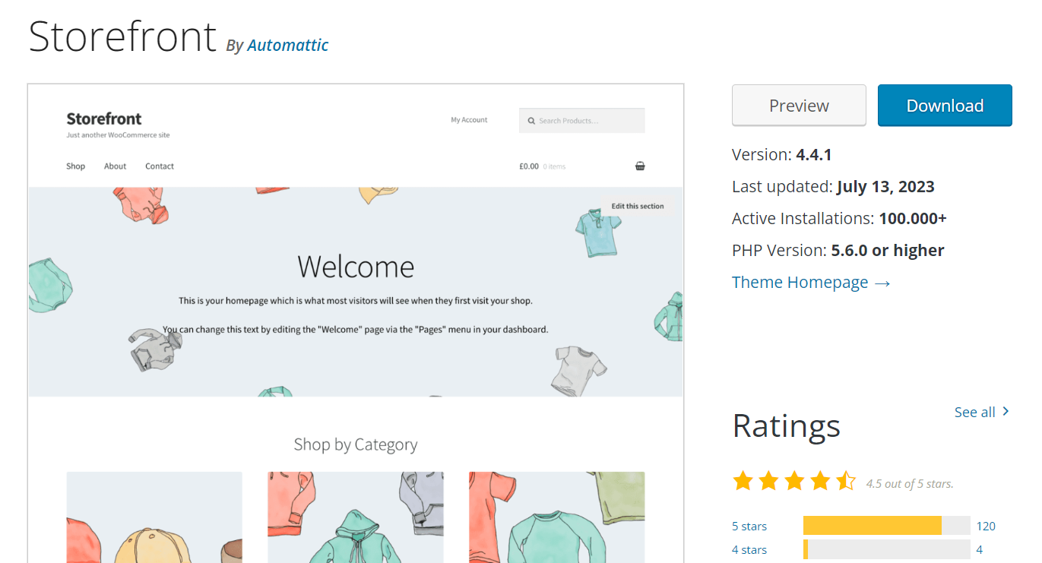The image size is (1042, 563).
Task: Click the shopping basket icon in preview header
Action: click(640, 166)
